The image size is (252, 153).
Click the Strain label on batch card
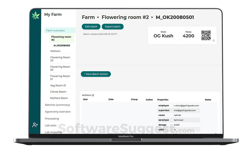[163, 32]
